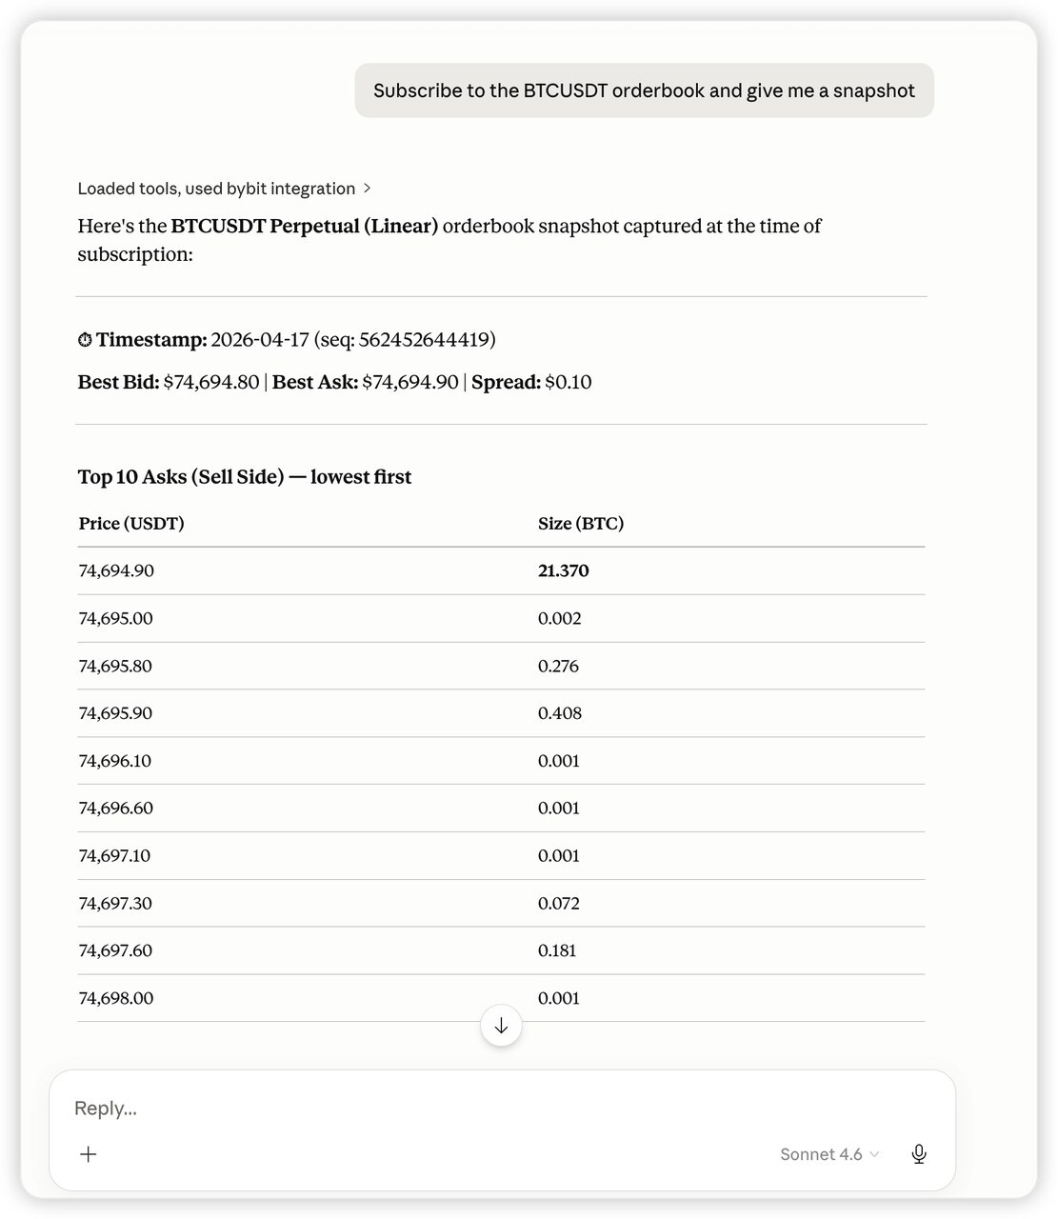Click the bold 21.370 size value
This screenshot has height=1219, width=1058.
(x=563, y=570)
